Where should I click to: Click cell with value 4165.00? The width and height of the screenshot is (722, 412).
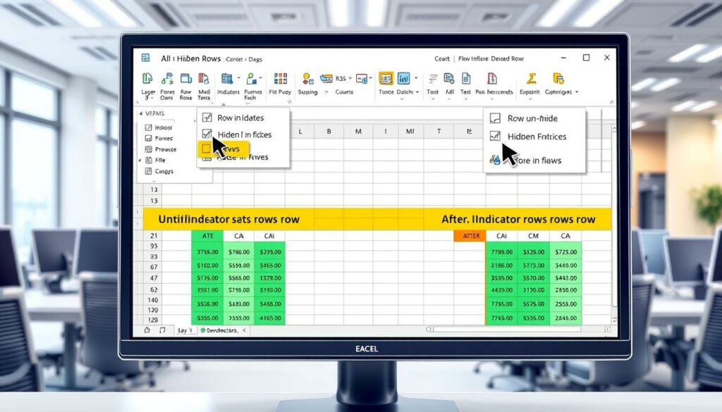270,318
